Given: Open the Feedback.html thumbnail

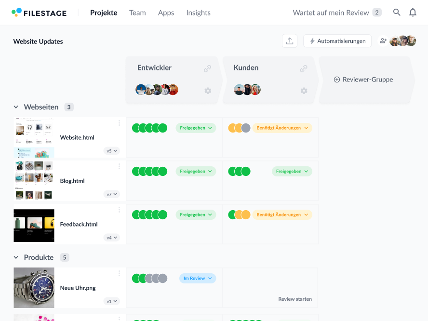Looking at the screenshot, I should point(34,225).
